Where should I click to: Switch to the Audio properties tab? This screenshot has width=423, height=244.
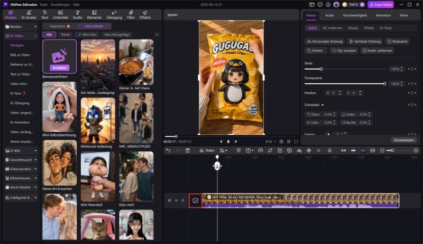(x=329, y=15)
